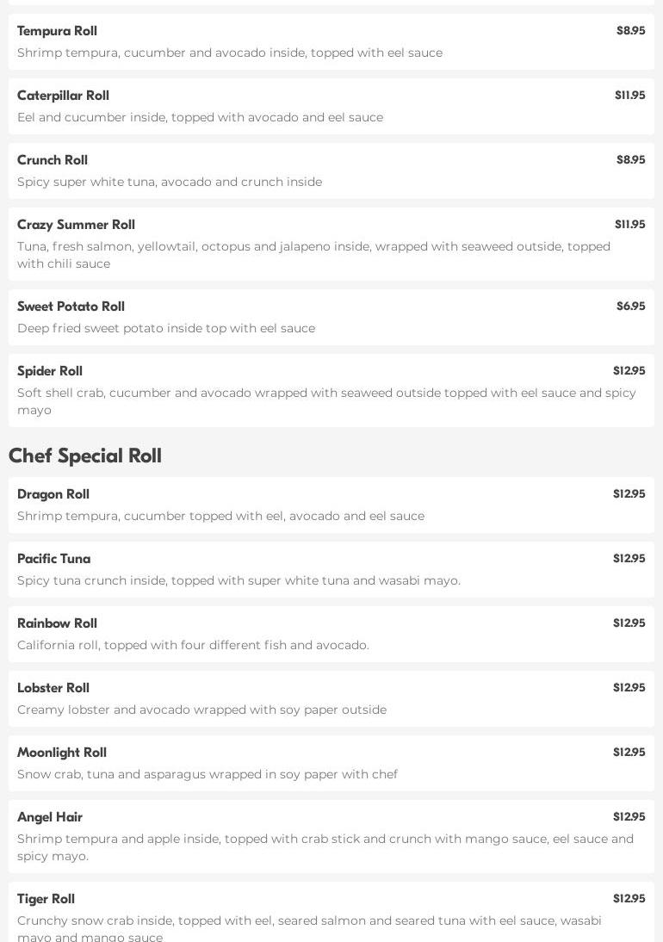Choose the Lobster Roll item

tap(53, 688)
